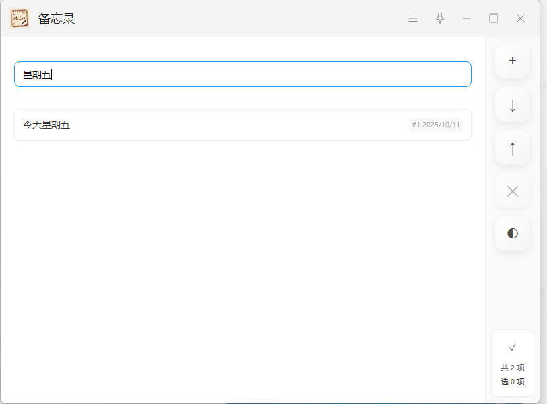
Task: Click the 备忘录 window title text
Action: click(57, 19)
